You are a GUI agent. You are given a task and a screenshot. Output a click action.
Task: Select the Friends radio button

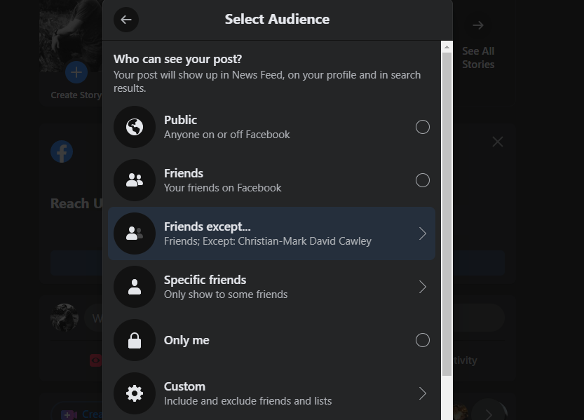[x=423, y=180]
